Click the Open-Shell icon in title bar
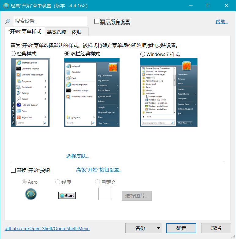The width and height of the screenshot is (236, 239). coord(6,6)
